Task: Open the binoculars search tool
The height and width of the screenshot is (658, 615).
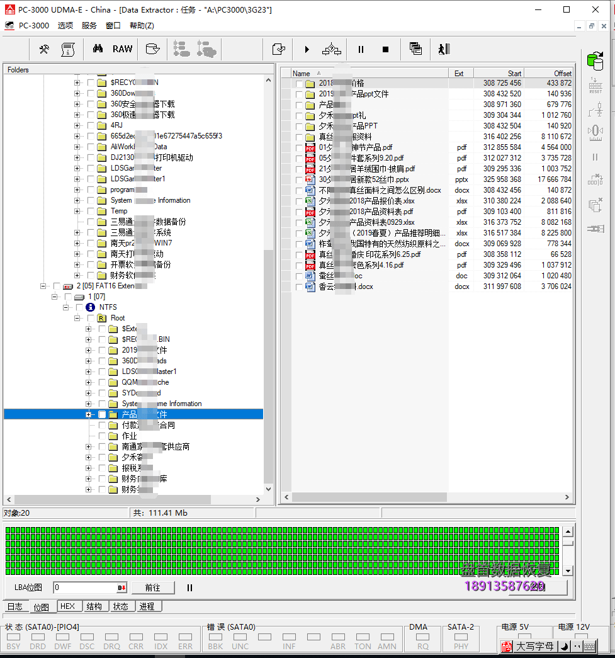Action: [98, 48]
